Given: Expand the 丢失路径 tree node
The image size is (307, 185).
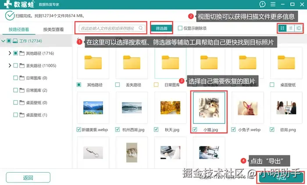Looking at the screenshot, I should pyautogui.click(x=10, y=65).
